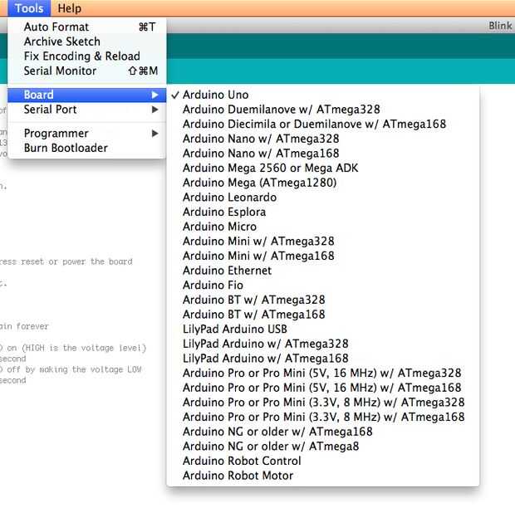Click the 'off by making the voltage LOW' comment
This screenshot has height=508, width=515.
74,369
